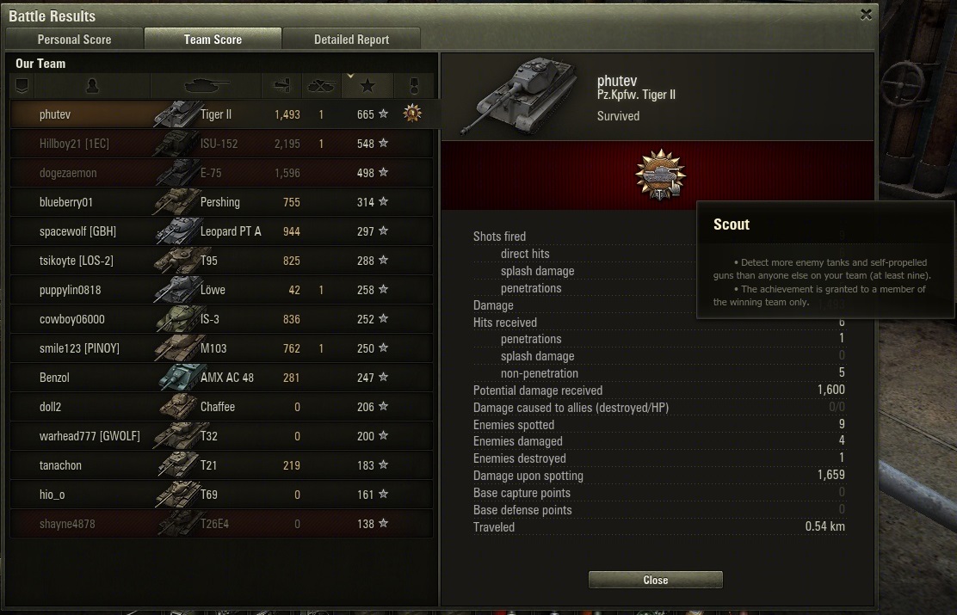Select Hillboy21 [1EC] ISU-152 row
This screenshot has width=957, height=615.
coord(221,144)
